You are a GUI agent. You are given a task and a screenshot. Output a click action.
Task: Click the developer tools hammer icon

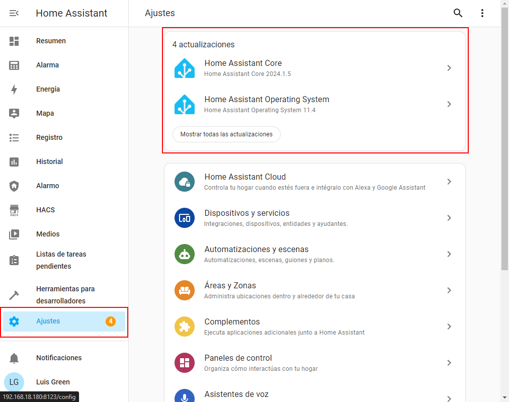[x=14, y=295]
